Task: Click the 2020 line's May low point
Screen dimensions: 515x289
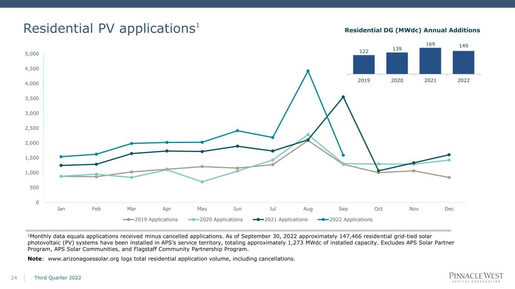Action: pos(202,182)
